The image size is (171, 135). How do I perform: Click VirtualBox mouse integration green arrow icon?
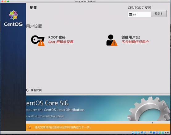point(160,133)
